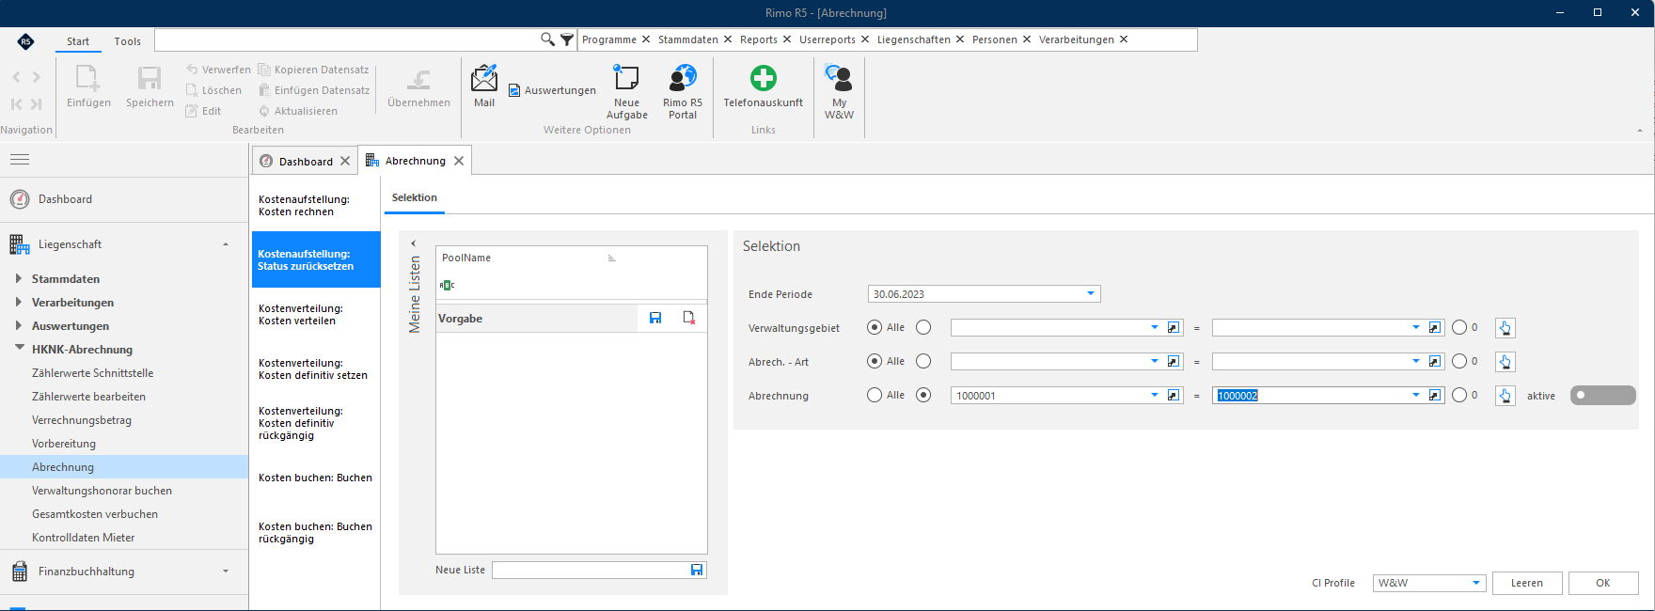Select the 0 radio in the Abrechnung row
The height and width of the screenshot is (611, 1655).
pyautogui.click(x=1459, y=395)
